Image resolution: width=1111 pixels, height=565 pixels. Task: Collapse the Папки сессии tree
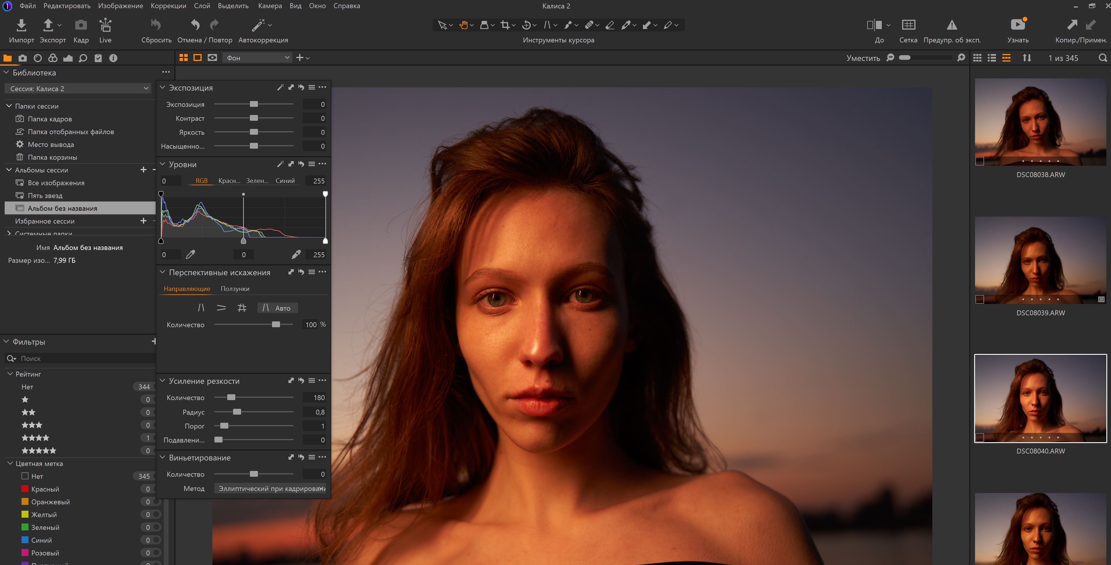tap(9, 106)
